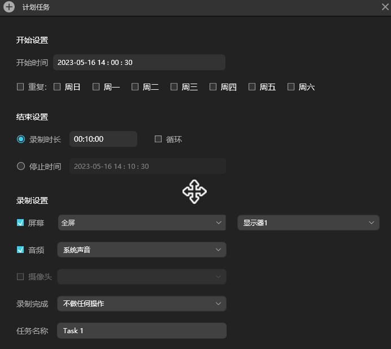The width and height of the screenshot is (391, 349).
Task: Click the 计划任务 title text
Action: click(36, 7)
